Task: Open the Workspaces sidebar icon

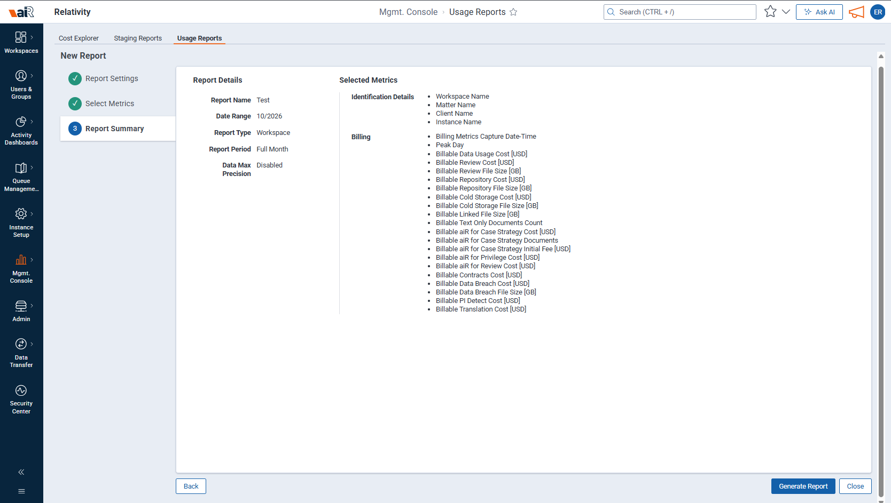Action: point(21,37)
